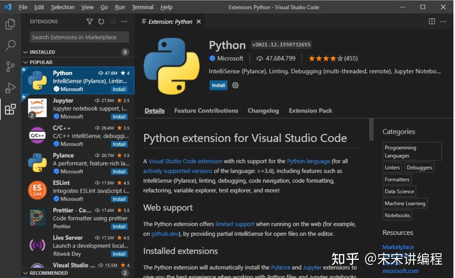The height and width of the screenshot is (278, 455).
Task: Refresh the extensions list
Action: (x=101, y=22)
